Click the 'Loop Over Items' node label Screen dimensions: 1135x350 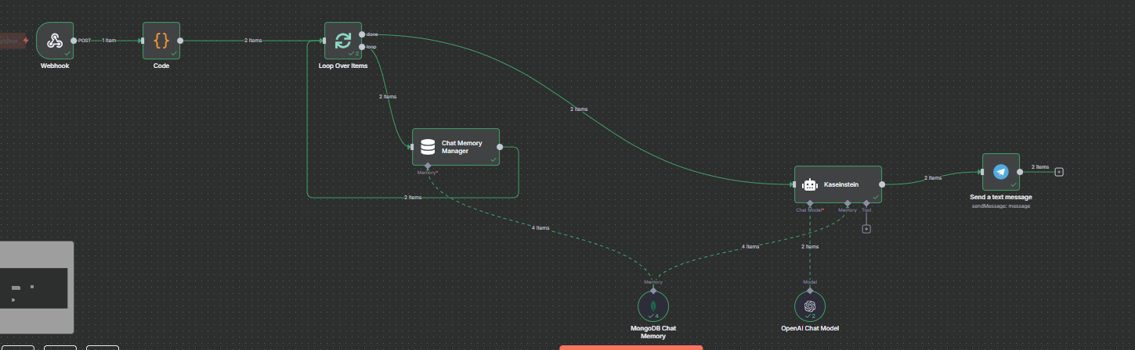pyautogui.click(x=343, y=66)
